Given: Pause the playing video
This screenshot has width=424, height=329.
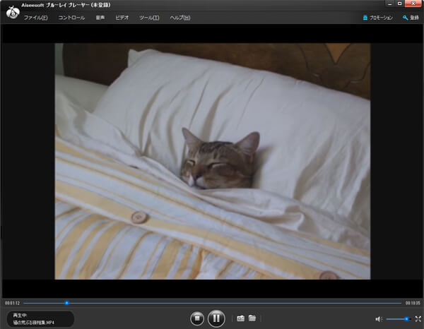Looking at the screenshot, I should click(216, 318).
